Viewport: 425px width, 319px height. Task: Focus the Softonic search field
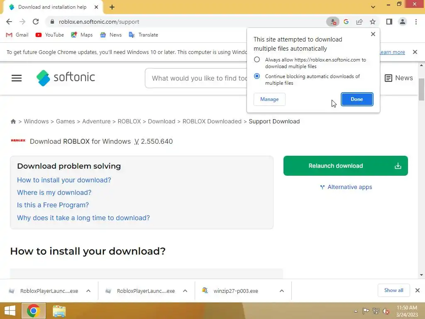click(196, 78)
